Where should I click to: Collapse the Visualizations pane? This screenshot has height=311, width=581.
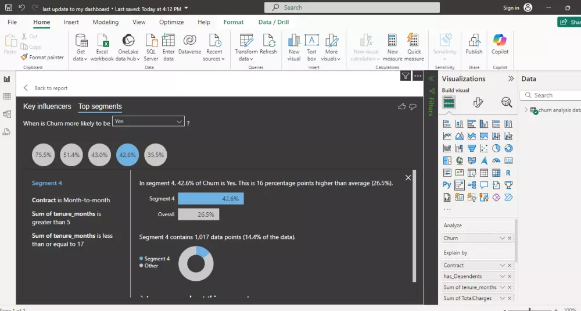pos(511,78)
